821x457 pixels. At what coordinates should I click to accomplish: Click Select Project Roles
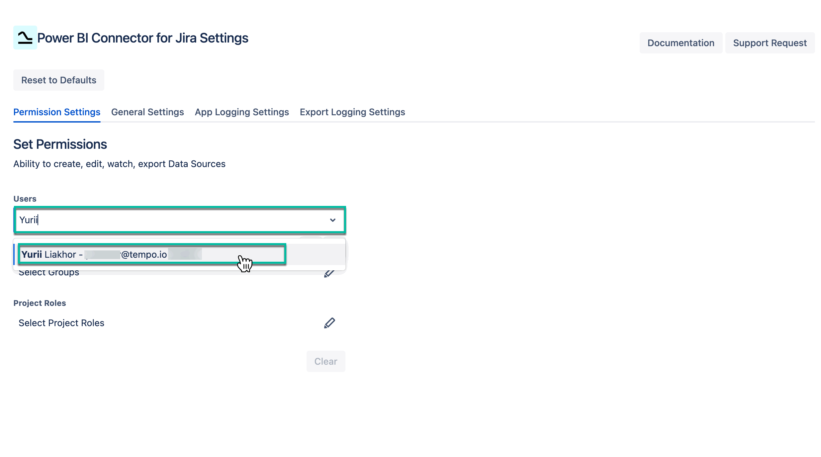61,322
